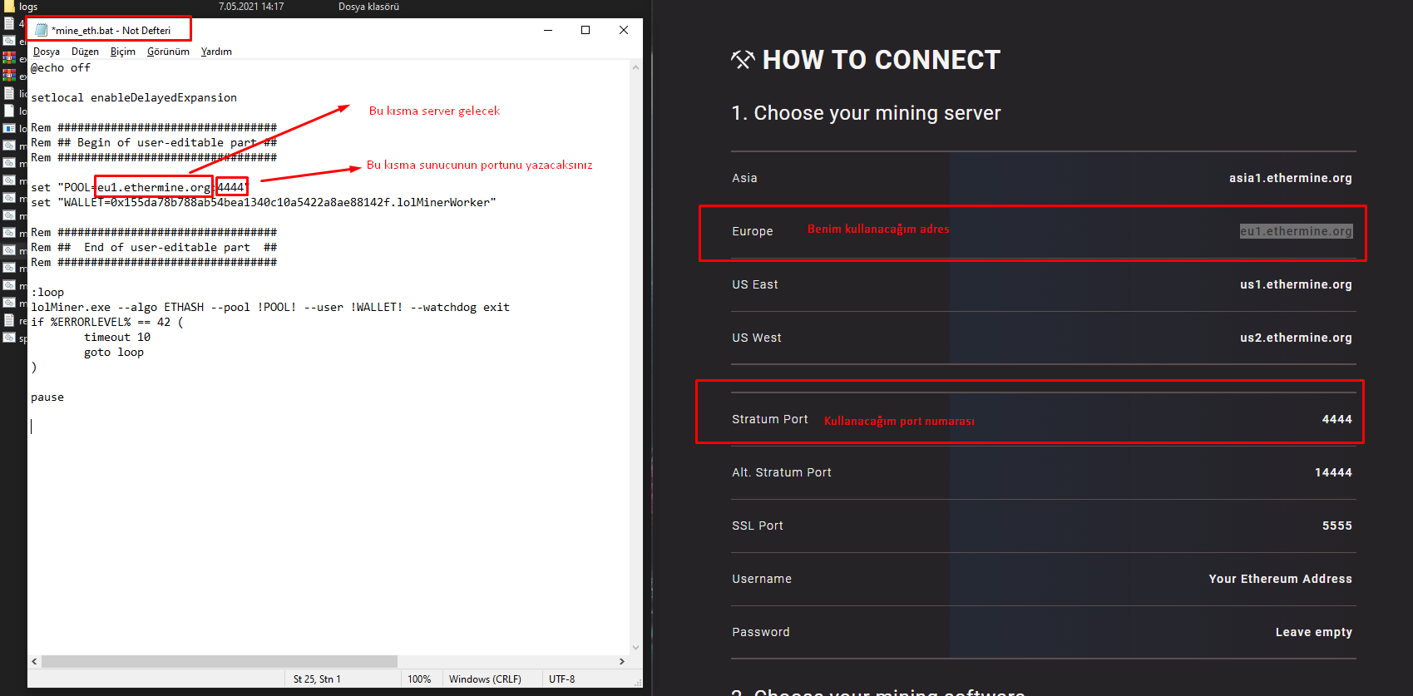Click the lolMiner.exe command line
The width and height of the screenshot is (1413, 696).
[270, 308]
